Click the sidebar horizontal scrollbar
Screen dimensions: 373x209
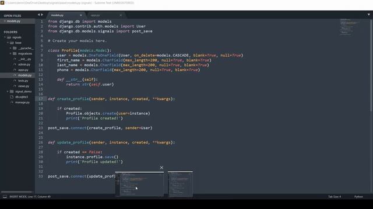(17, 192)
